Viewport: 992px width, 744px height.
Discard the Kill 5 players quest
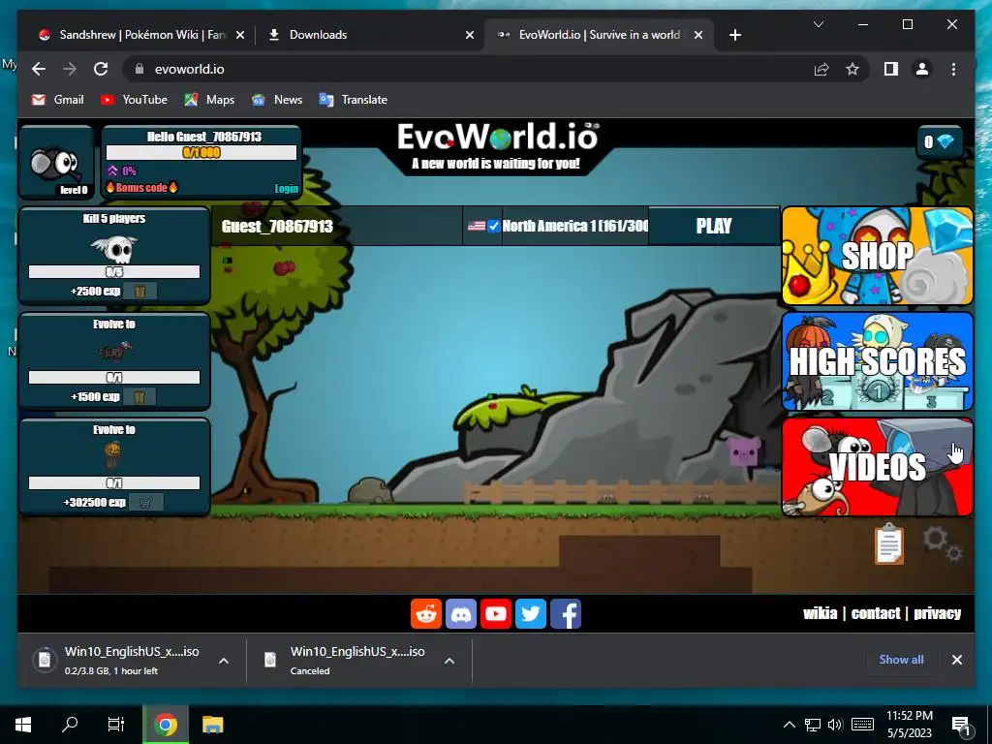139,291
